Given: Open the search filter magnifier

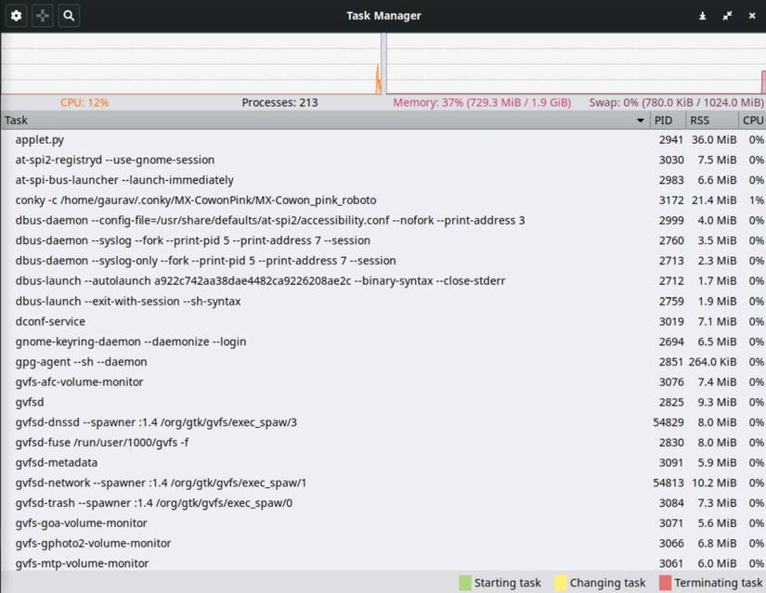Looking at the screenshot, I should point(69,16).
